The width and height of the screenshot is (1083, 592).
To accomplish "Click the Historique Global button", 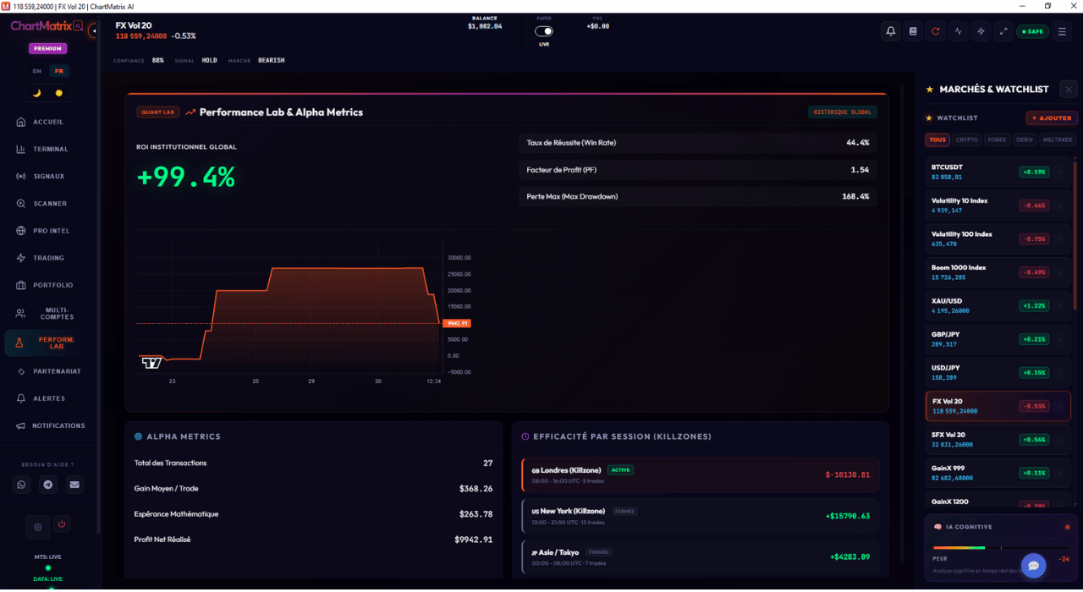I will [842, 112].
